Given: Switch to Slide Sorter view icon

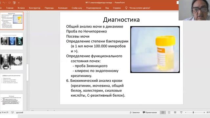Looking at the screenshot, I should pyautogui.click(x=169, y=112).
